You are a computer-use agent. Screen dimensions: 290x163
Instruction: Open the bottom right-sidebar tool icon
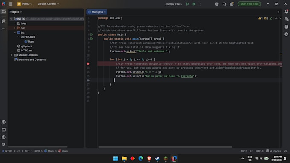click(x=287, y=34)
